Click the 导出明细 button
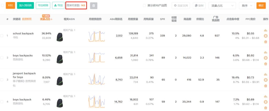Viewport: 269px width, 111px height. click(43, 6)
